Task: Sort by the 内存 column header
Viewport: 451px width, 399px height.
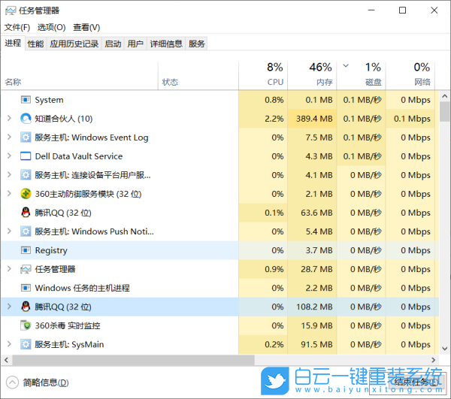Action: pyautogui.click(x=312, y=76)
